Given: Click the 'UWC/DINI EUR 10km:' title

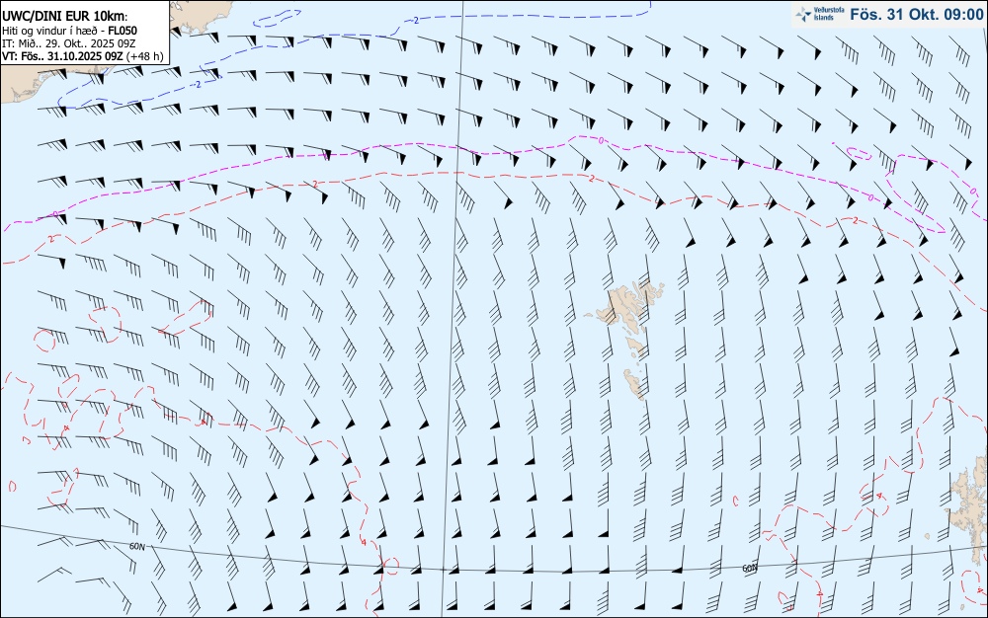Looking at the screenshot, I should click(x=64, y=17).
